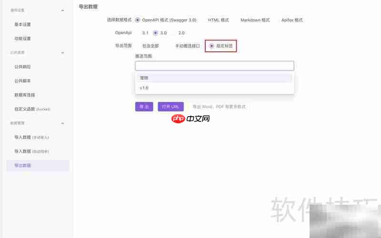Go to 公共响应 settings
This screenshot has width=381, height=238.
pyautogui.click(x=22, y=67)
